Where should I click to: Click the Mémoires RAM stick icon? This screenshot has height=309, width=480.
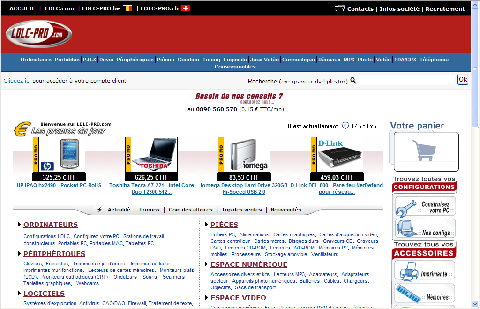pos(408,294)
